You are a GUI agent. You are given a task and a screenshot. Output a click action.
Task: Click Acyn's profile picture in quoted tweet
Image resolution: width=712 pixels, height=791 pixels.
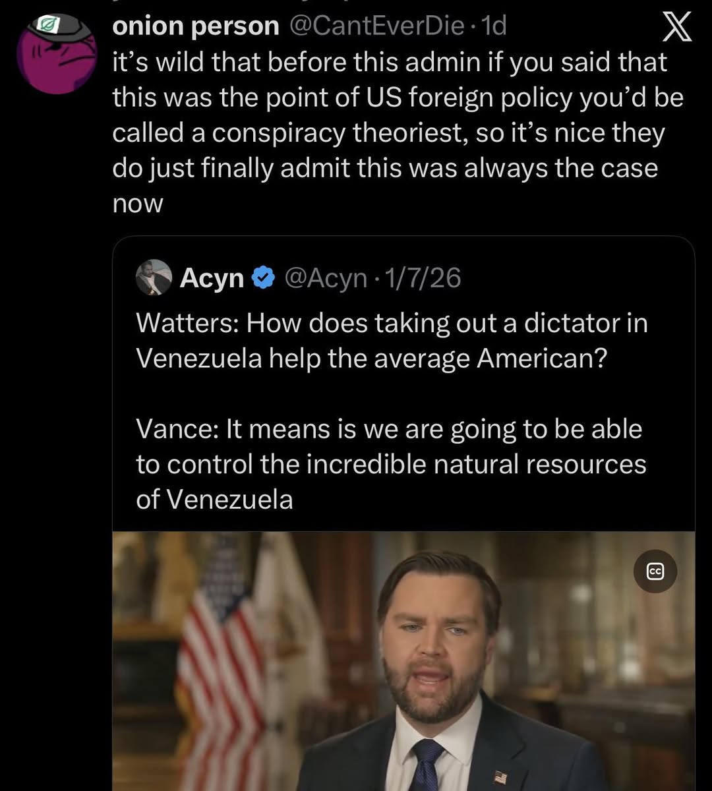[153, 278]
